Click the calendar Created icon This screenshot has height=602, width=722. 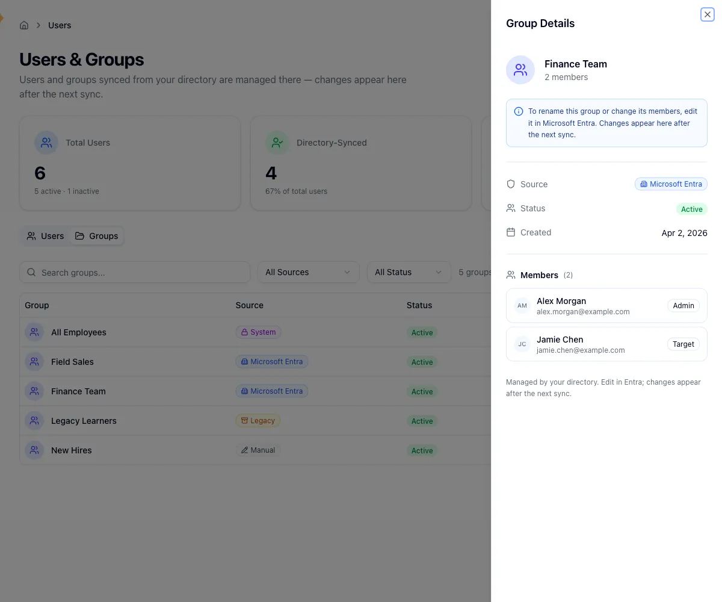tap(511, 232)
